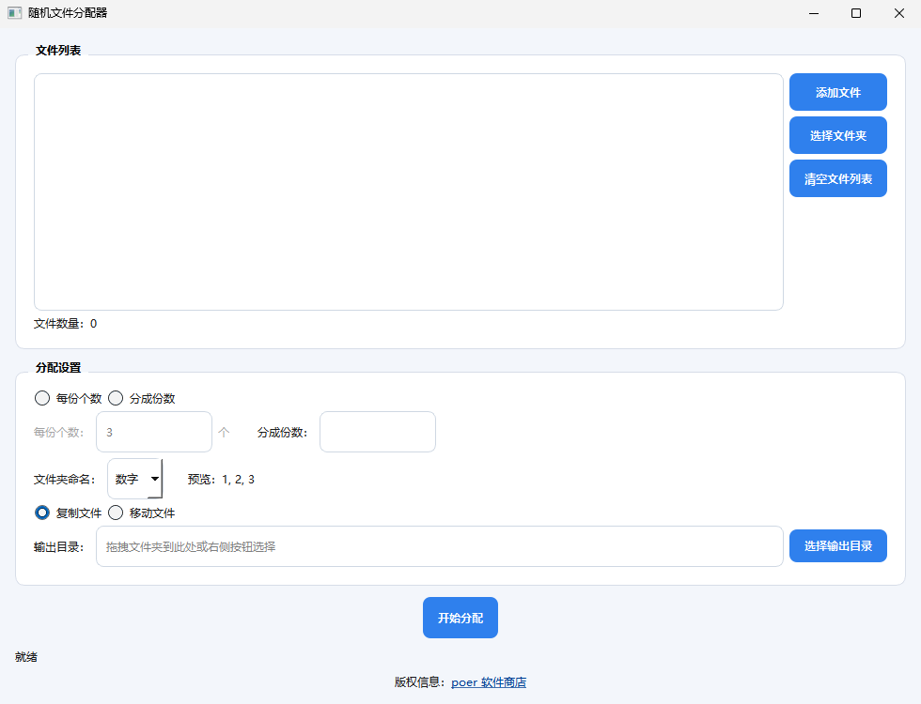
Task: Clear list with 清空文件列表 button
Action: pos(837,179)
